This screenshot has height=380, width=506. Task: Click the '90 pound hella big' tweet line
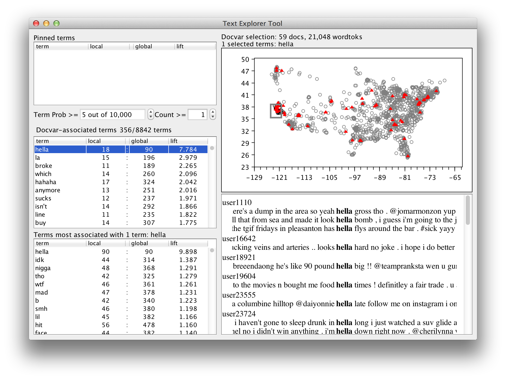(344, 266)
